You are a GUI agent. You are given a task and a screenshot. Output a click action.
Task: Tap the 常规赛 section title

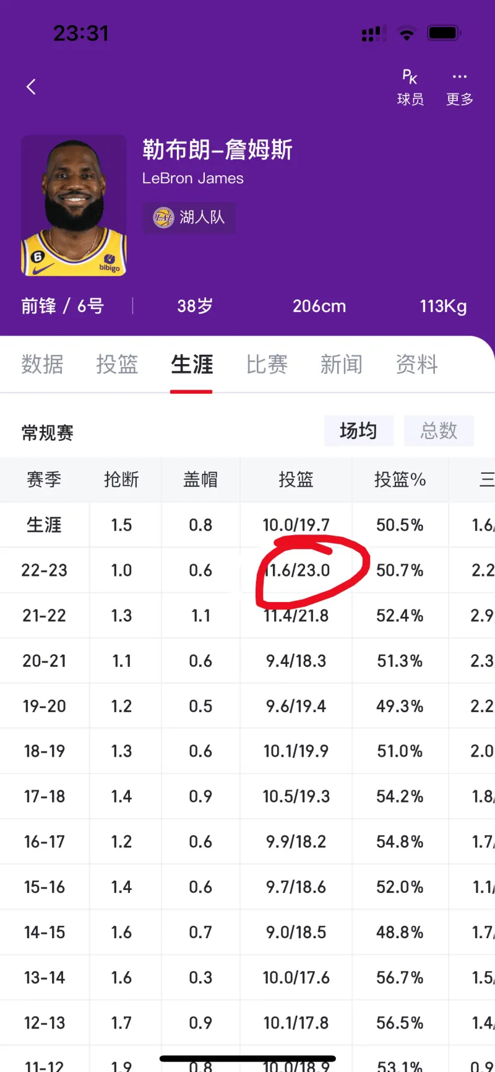47,432
